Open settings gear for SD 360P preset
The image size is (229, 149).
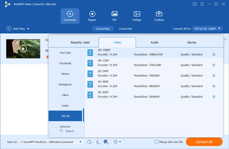[x=214, y=97]
